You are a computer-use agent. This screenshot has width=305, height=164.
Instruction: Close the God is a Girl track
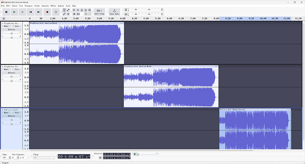(3, 110)
